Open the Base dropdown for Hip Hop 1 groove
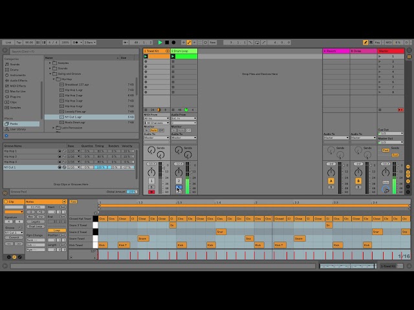Viewport: 414px width, 310px height. click(x=74, y=151)
